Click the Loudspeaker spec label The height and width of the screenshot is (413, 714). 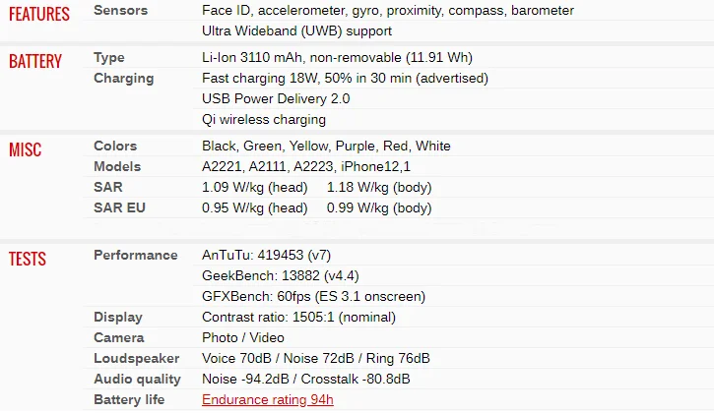[x=137, y=359]
